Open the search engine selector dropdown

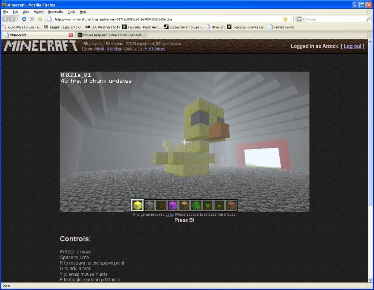coord(300,19)
